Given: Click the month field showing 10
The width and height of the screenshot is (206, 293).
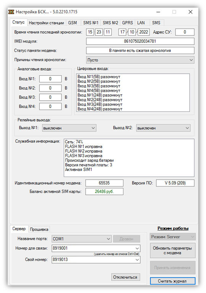Looking at the screenshot, I should coord(132,32).
